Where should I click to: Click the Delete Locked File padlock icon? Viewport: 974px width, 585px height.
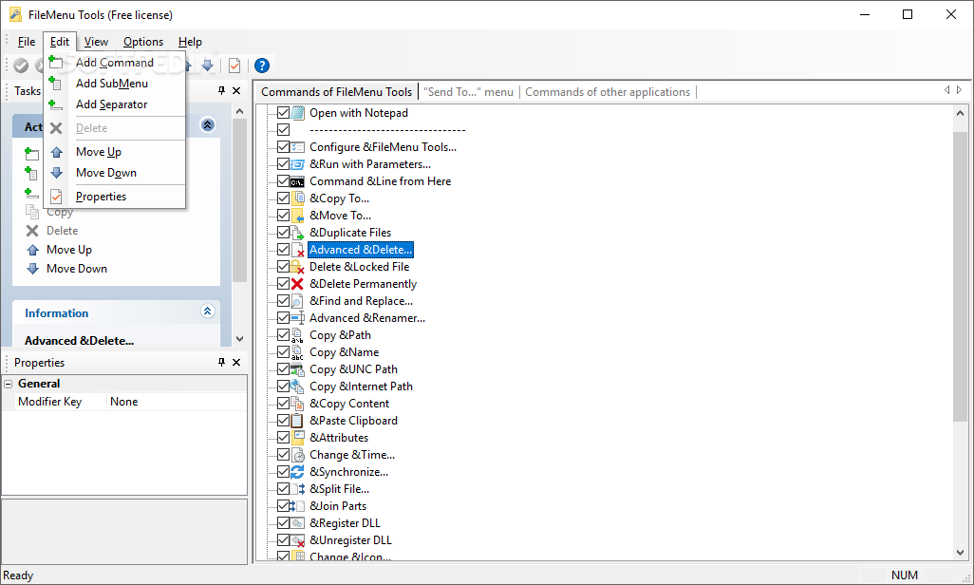pyautogui.click(x=297, y=267)
